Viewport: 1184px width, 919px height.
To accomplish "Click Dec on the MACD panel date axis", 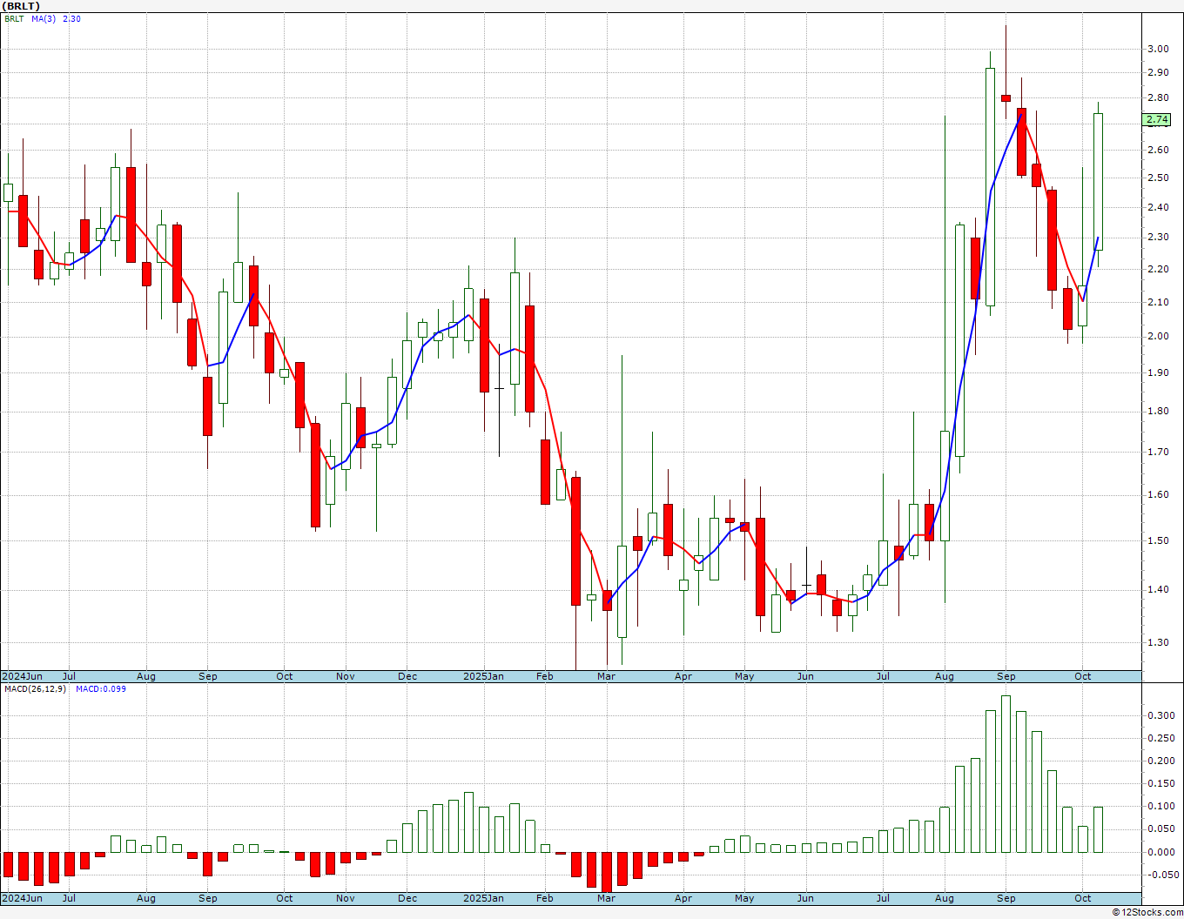I will 407,898.
